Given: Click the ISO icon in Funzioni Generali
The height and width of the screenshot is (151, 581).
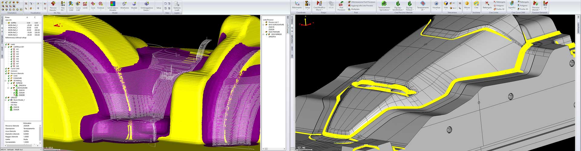Looking at the screenshot, I should tap(545, 5).
